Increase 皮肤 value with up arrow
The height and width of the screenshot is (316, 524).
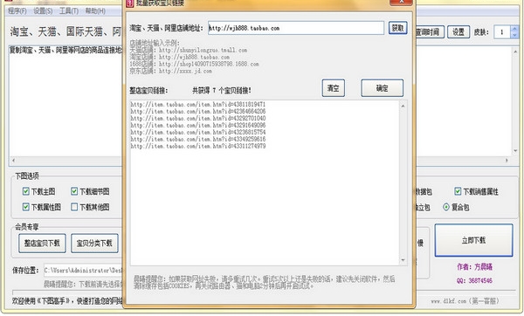pyautogui.click(x=514, y=29)
